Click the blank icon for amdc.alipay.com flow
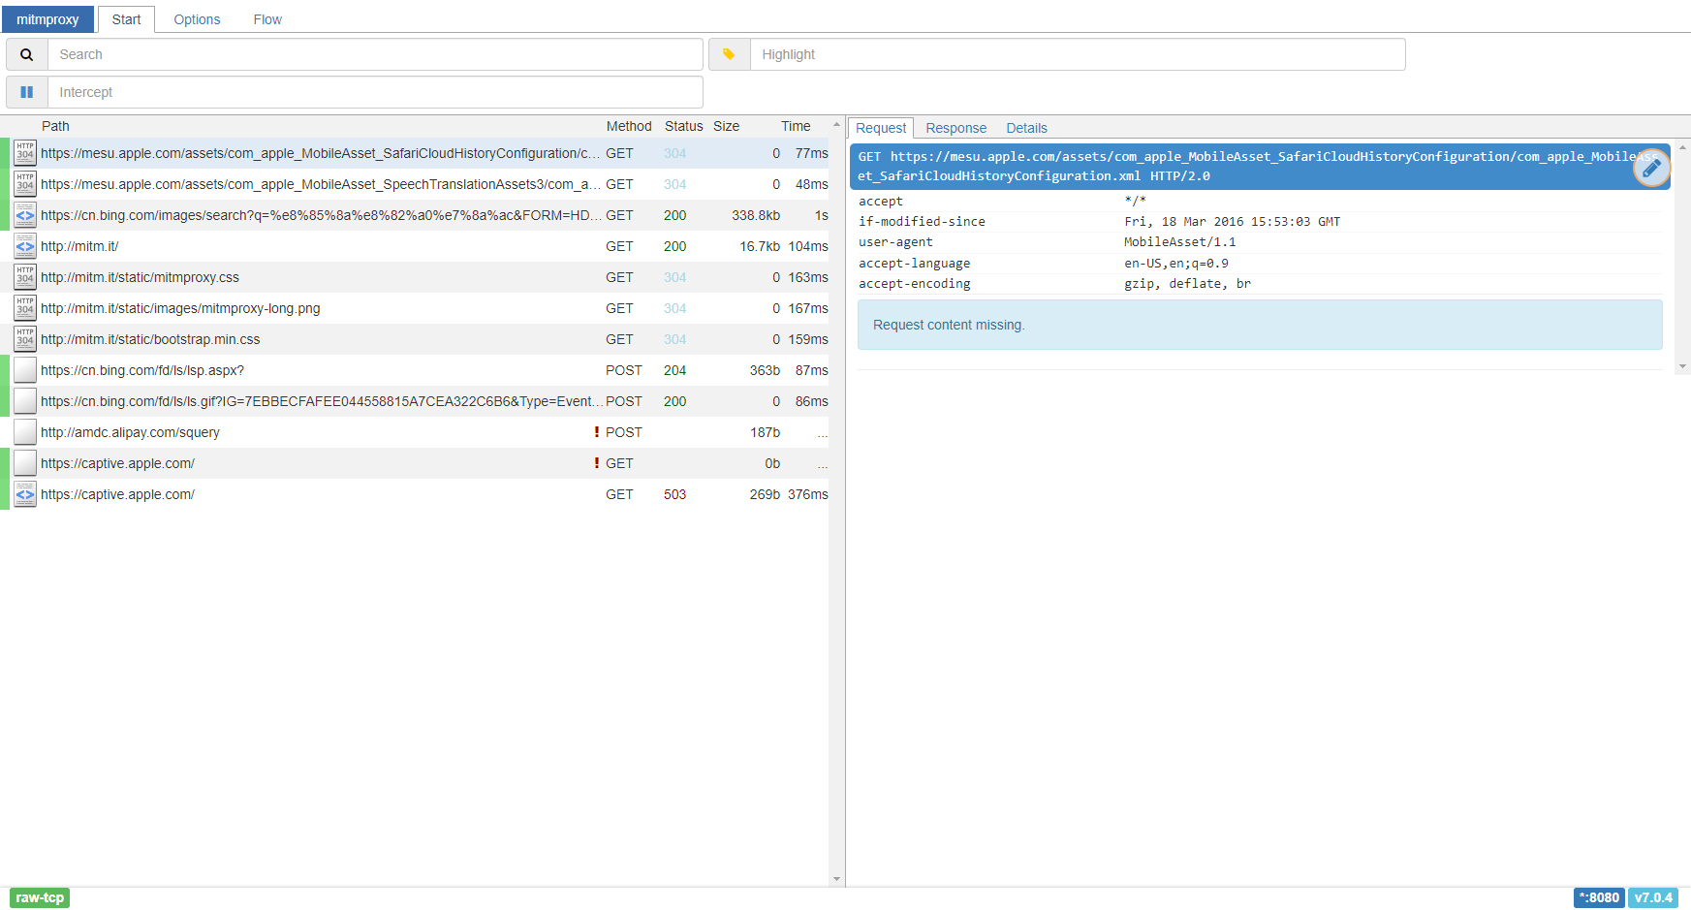1691x910 pixels. pos(25,432)
